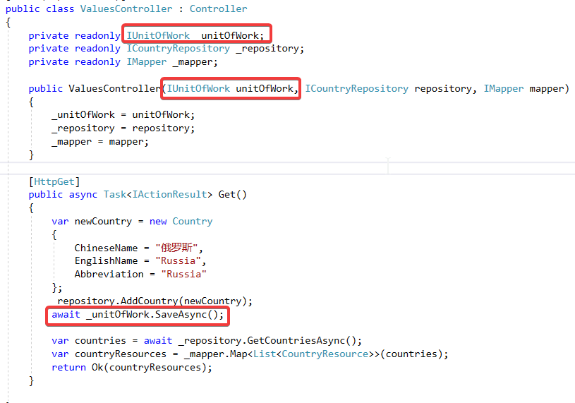Click the EnglishName property

point(106,261)
